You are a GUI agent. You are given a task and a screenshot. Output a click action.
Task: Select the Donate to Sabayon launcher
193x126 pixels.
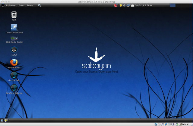(14, 89)
